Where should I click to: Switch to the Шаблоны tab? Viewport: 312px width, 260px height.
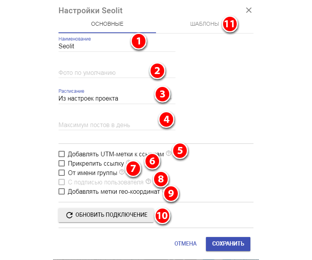204,24
